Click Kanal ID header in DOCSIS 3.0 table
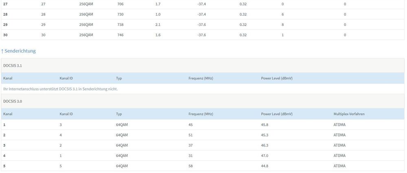This screenshot has width=407, height=173. coord(66,114)
